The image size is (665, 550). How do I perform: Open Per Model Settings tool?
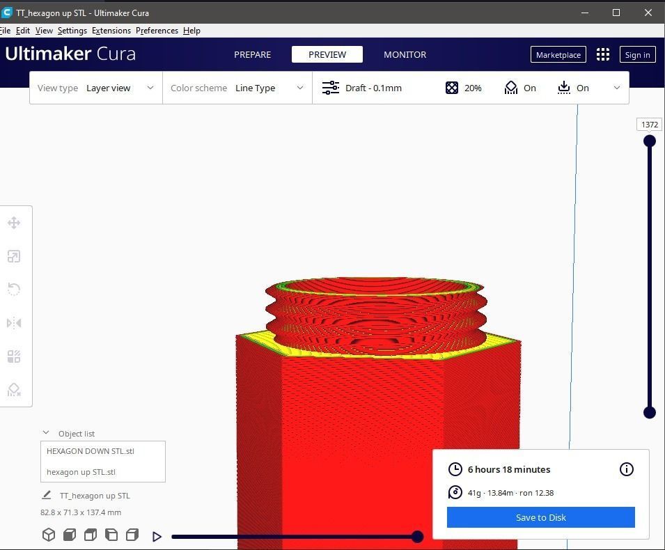point(13,356)
